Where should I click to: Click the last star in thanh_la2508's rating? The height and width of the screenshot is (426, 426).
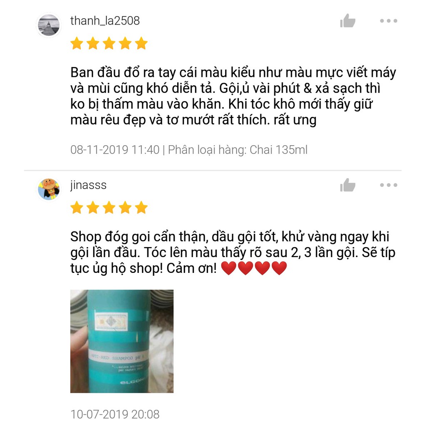(141, 43)
